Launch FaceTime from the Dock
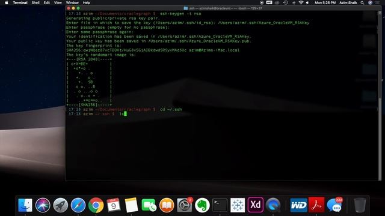This screenshot has height=216, width=385. click(x=149, y=205)
